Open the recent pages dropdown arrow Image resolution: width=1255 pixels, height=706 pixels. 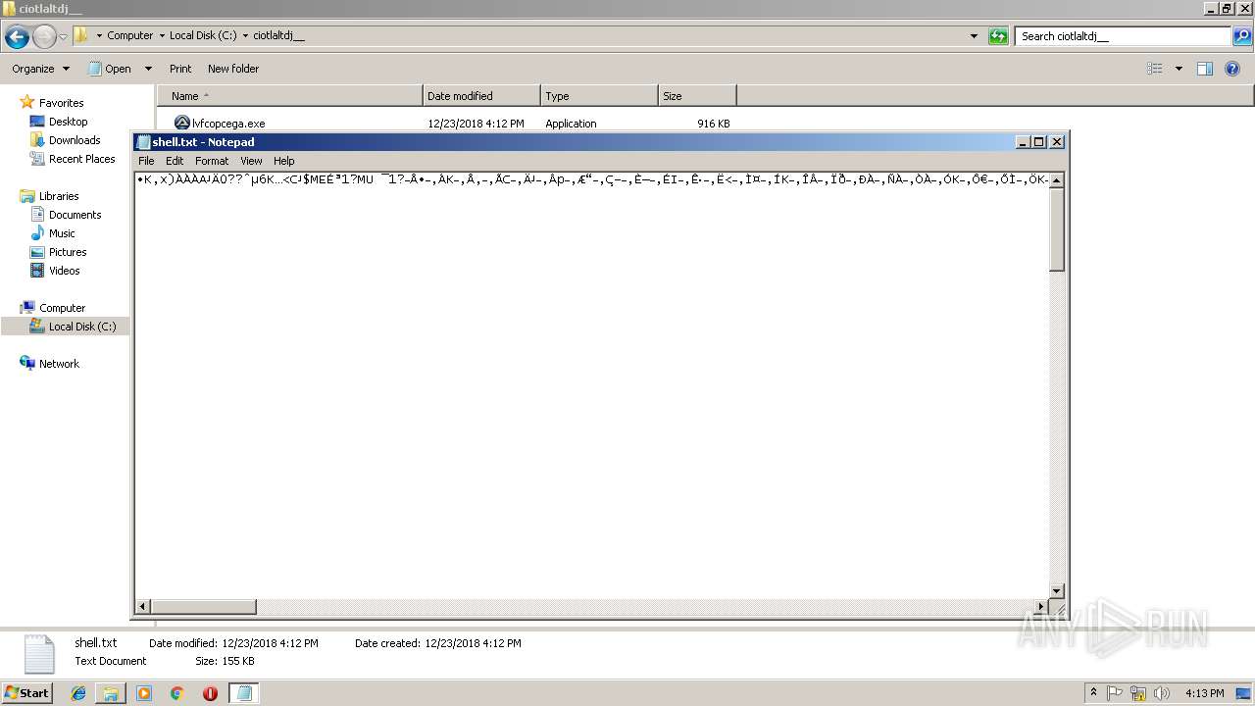(64, 37)
